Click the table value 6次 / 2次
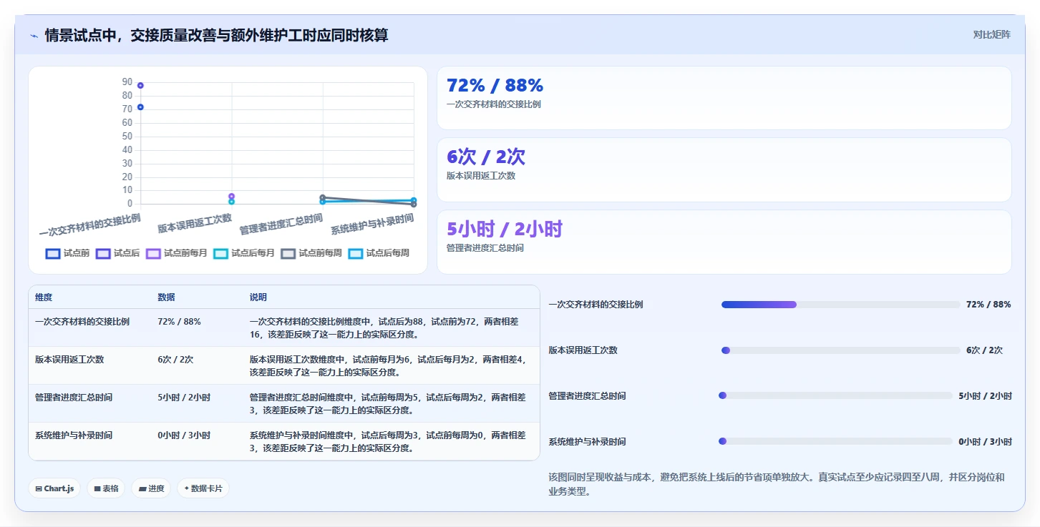The image size is (1040, 527). point(175,360)
